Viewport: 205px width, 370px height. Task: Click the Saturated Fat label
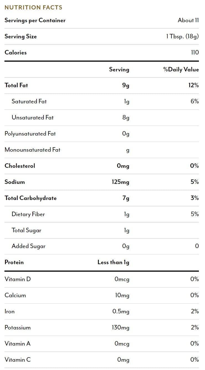29,101
